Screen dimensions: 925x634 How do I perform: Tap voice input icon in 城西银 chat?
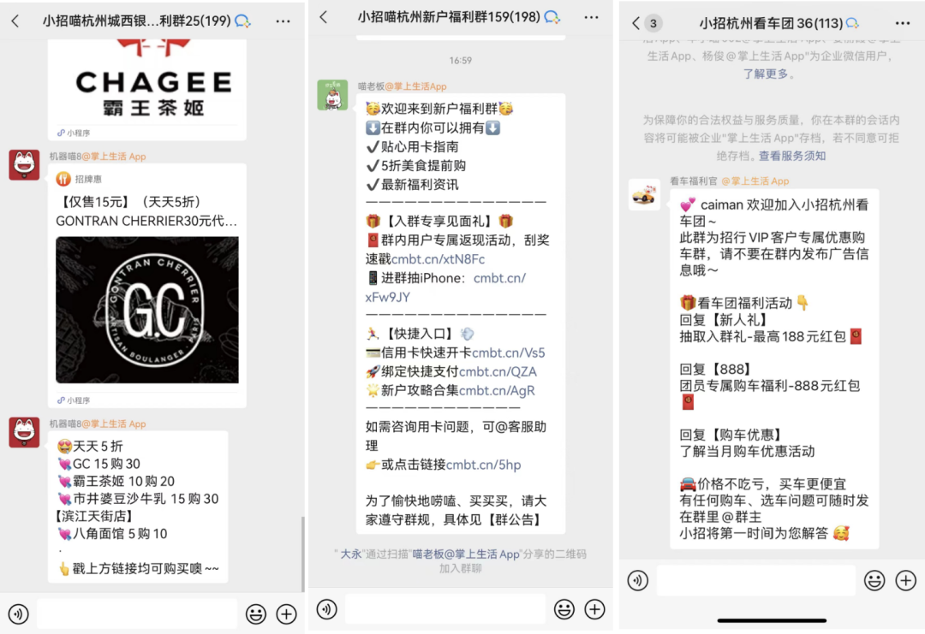coord(18,614)
